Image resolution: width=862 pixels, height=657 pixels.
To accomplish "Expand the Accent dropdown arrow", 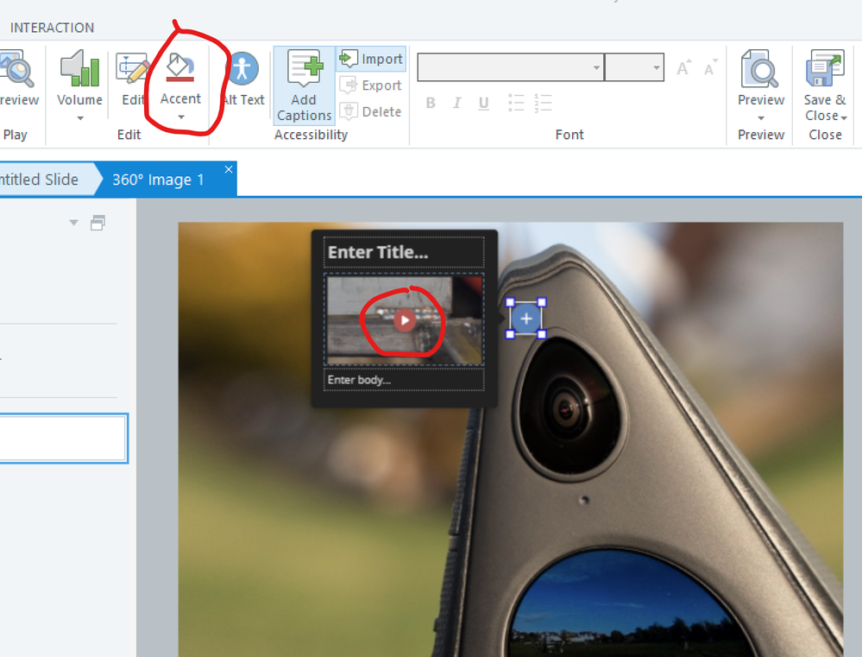I will click(181, 117).
